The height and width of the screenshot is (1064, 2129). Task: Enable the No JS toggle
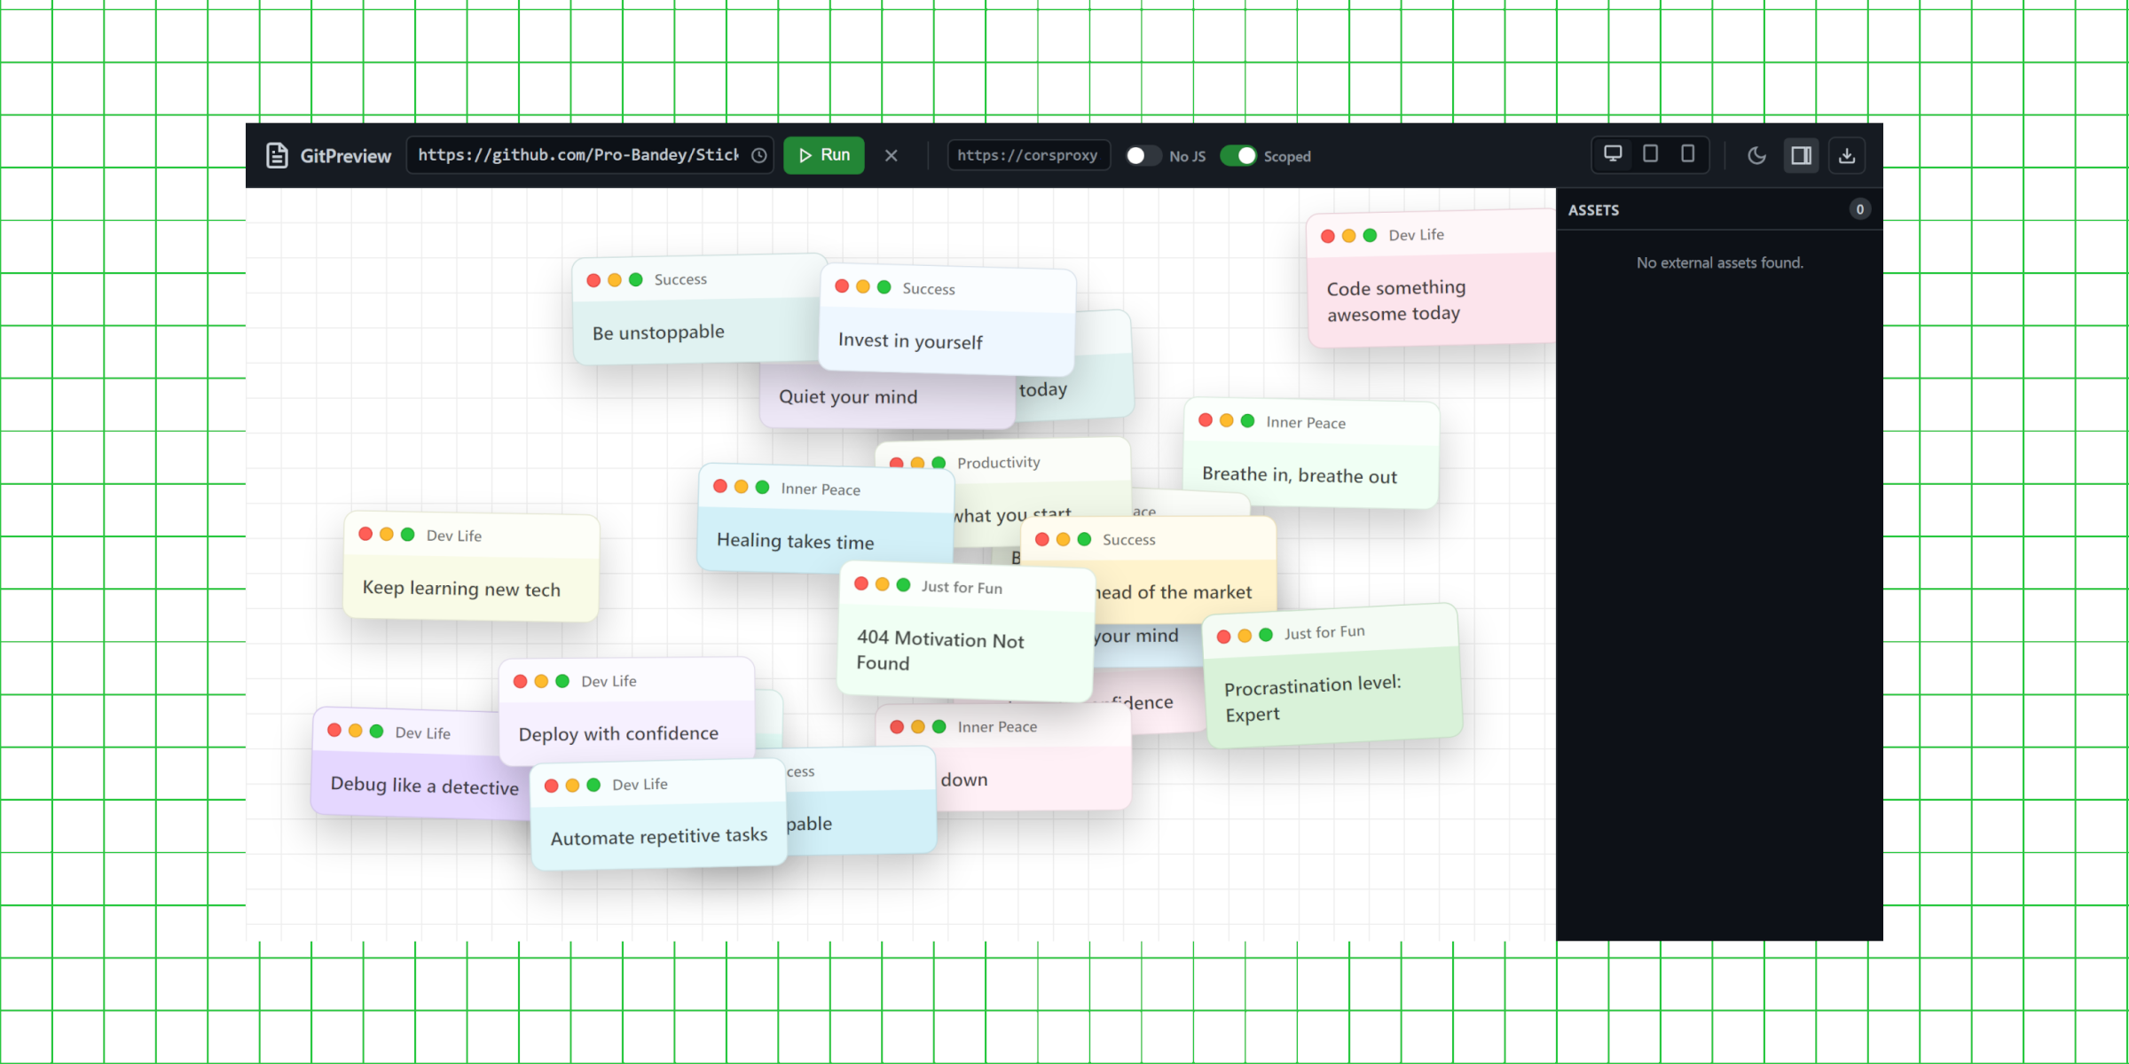(1143, 156)
